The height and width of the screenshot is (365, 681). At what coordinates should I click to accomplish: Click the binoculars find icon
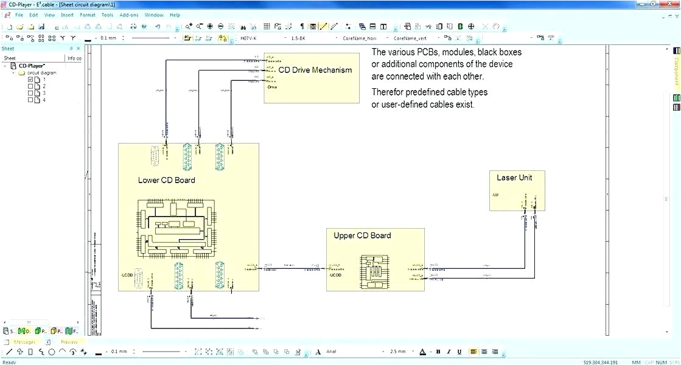[x=243, y=27]
